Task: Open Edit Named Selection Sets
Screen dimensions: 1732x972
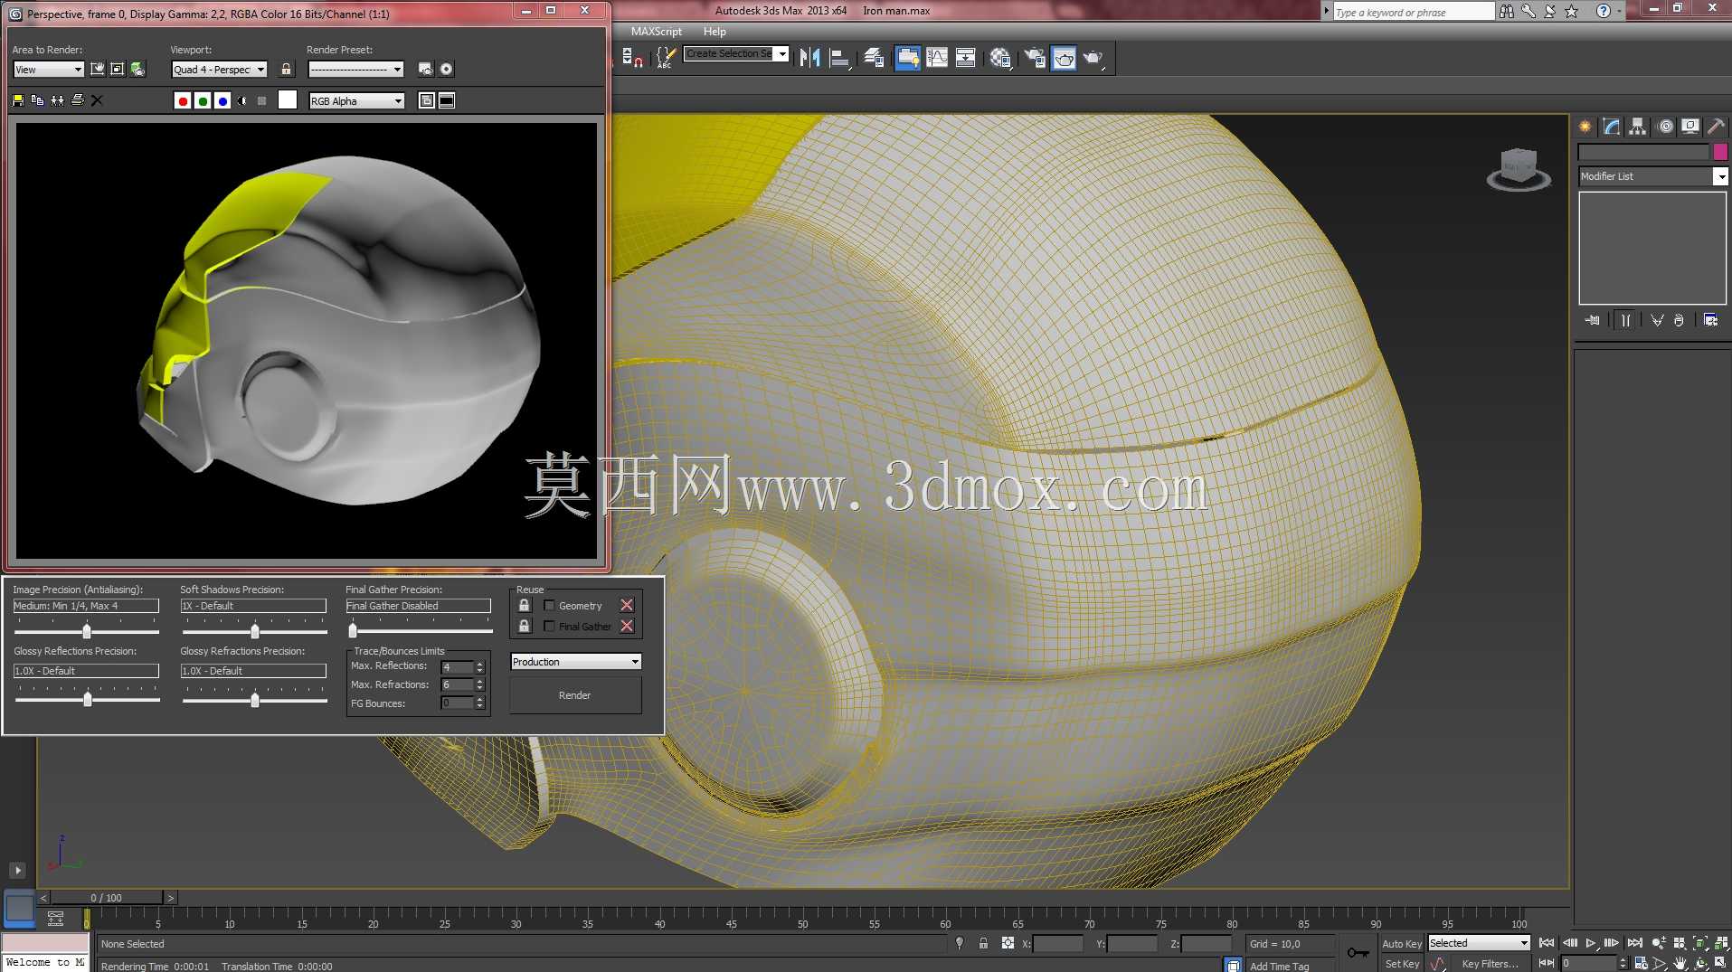Action: [666, 58]
